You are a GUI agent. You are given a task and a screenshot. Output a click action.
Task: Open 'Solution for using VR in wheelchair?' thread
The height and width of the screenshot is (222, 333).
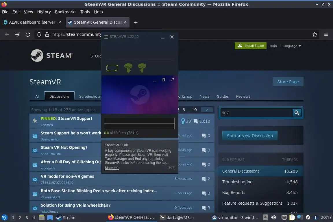pos(76,205)
